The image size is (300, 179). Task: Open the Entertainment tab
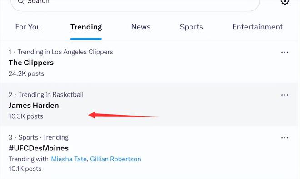click(x=258, y=27)
